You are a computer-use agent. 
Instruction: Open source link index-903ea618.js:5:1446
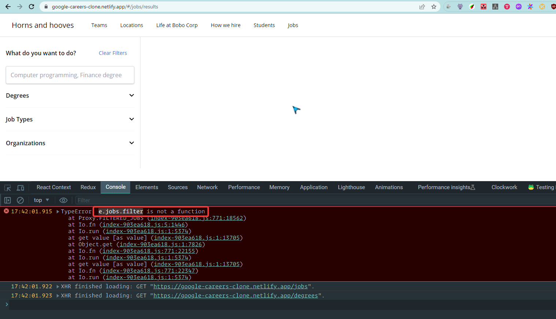143,225
